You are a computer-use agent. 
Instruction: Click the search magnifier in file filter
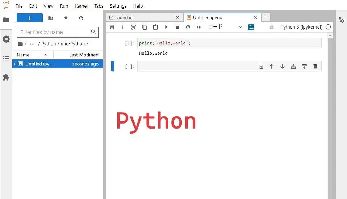(x=93, y=32)
